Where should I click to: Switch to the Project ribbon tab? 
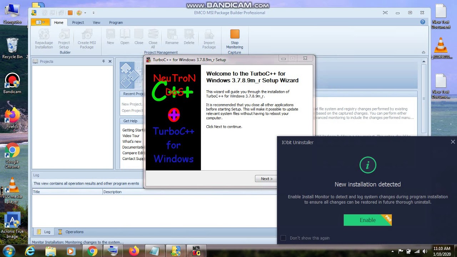tap(78, 22)
